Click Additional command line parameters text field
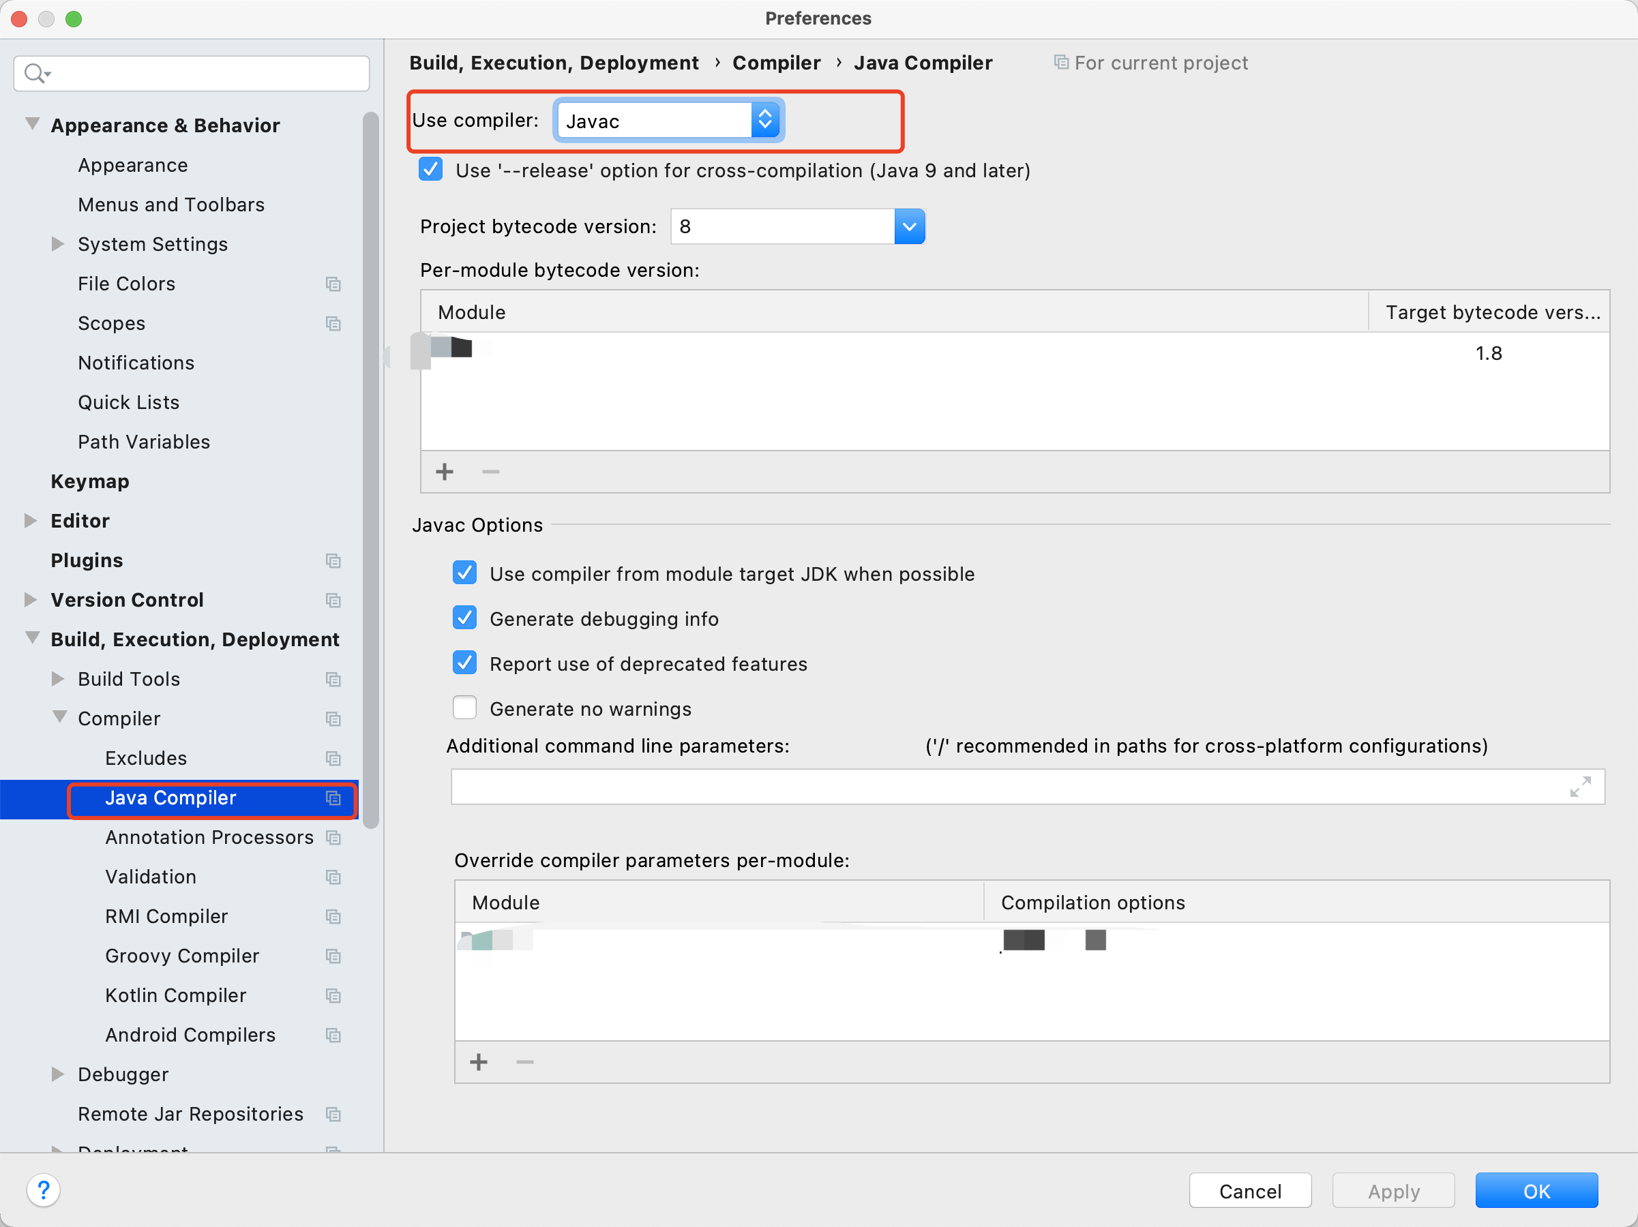Image resolution: width=1638 pixels, height=1227 pixels. click(1028, 787)
